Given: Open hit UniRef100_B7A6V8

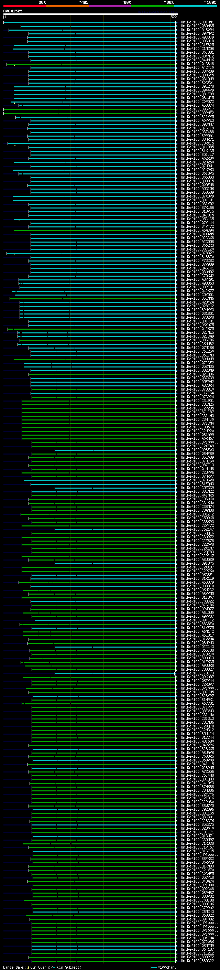Looking at the screenshot, I should pos(197,480).
